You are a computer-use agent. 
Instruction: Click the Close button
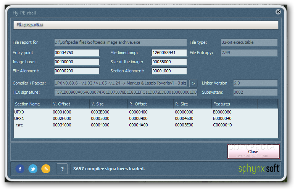pos(253,151)
